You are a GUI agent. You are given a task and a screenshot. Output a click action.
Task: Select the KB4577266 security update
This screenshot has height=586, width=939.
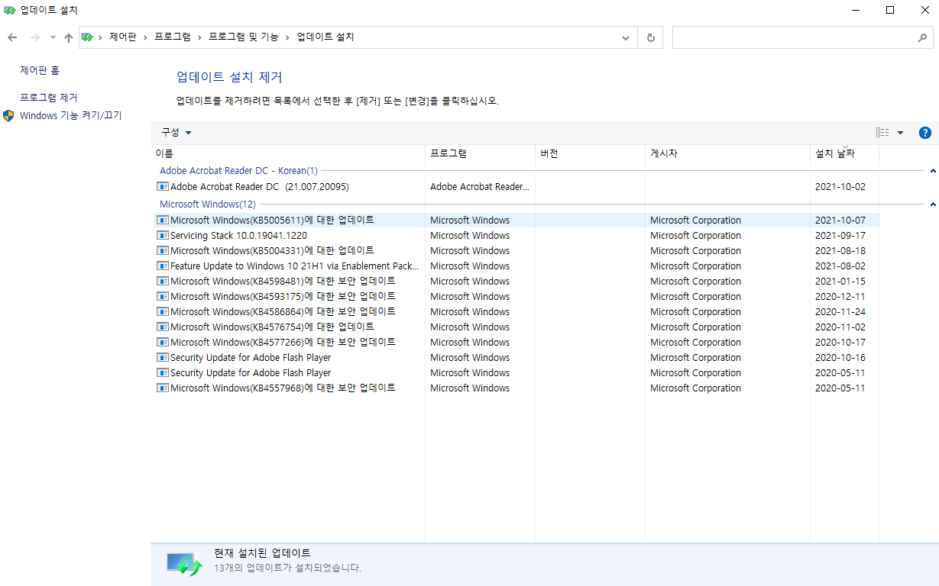pyautogui.click(x=283, y=342)
